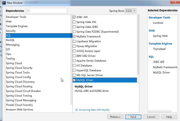Click Developer Tools heading in Selected Dependencies
This screenshot has width=180, height=121.
pos(159,17)
